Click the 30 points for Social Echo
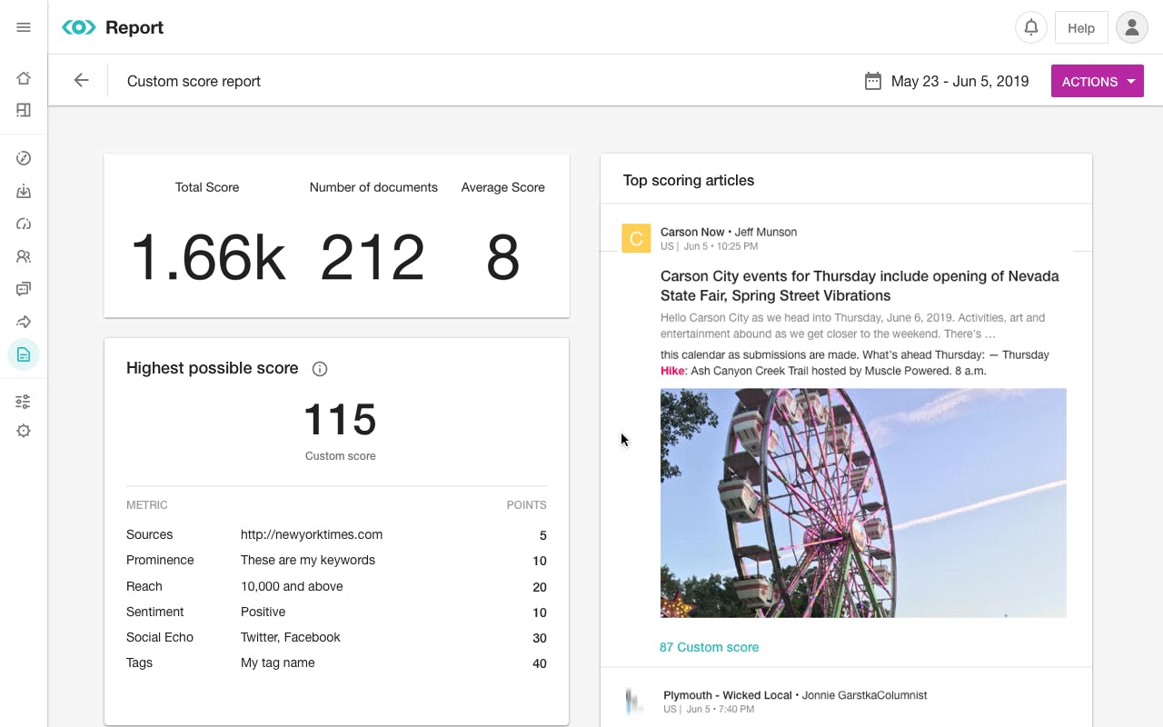The width and height of the screenshot is (1163, 727). tap(540, 638)
